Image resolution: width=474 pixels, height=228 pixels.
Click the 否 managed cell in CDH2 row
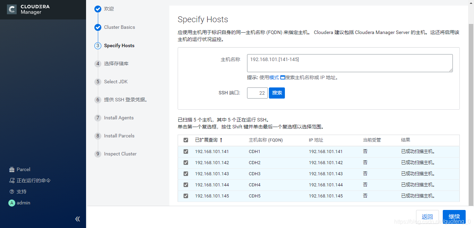(x=365, y=162)
